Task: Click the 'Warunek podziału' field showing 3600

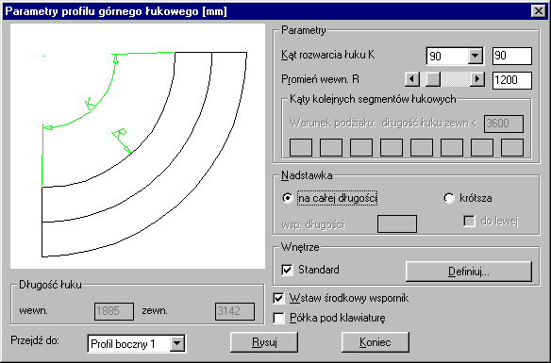Action: tap(504, 124)
